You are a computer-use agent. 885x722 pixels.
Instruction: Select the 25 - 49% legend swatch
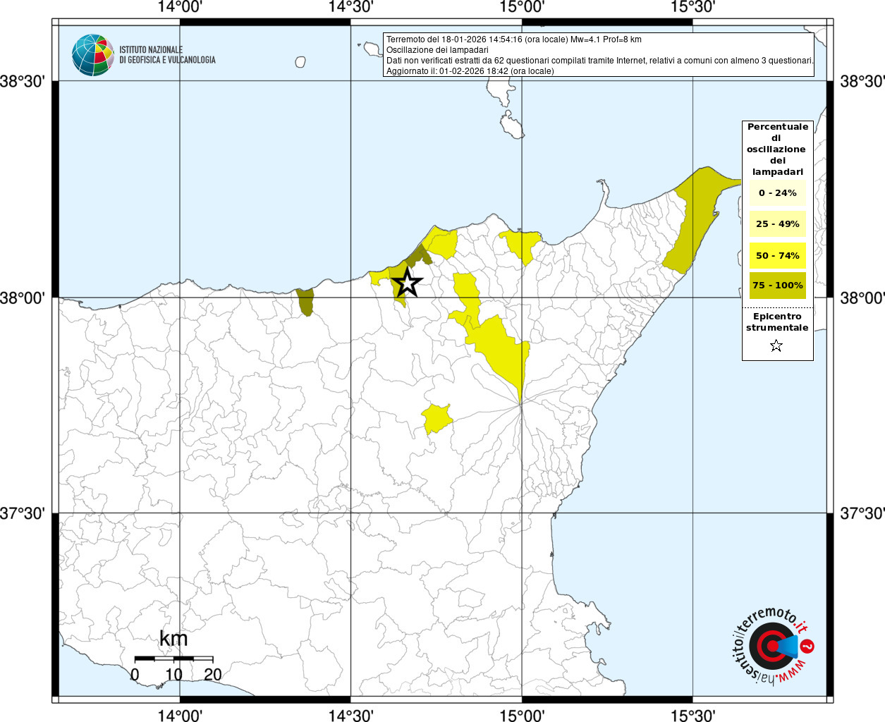point(777,224)
